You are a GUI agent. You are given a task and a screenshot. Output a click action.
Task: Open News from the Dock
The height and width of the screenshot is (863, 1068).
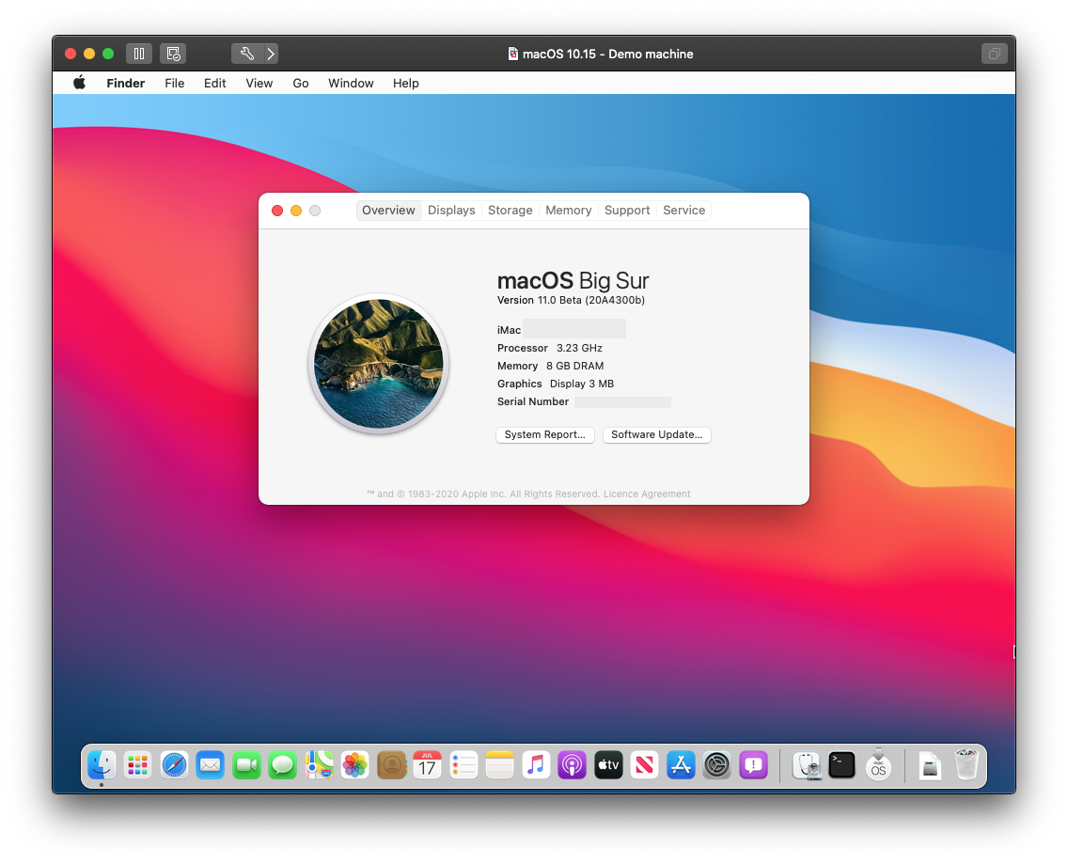[644, 765]
